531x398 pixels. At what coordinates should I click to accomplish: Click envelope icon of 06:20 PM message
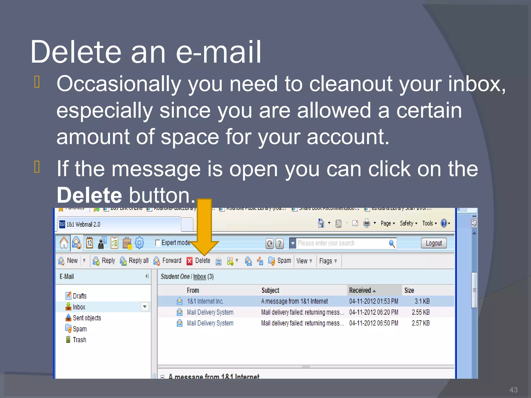pos(179,312)
